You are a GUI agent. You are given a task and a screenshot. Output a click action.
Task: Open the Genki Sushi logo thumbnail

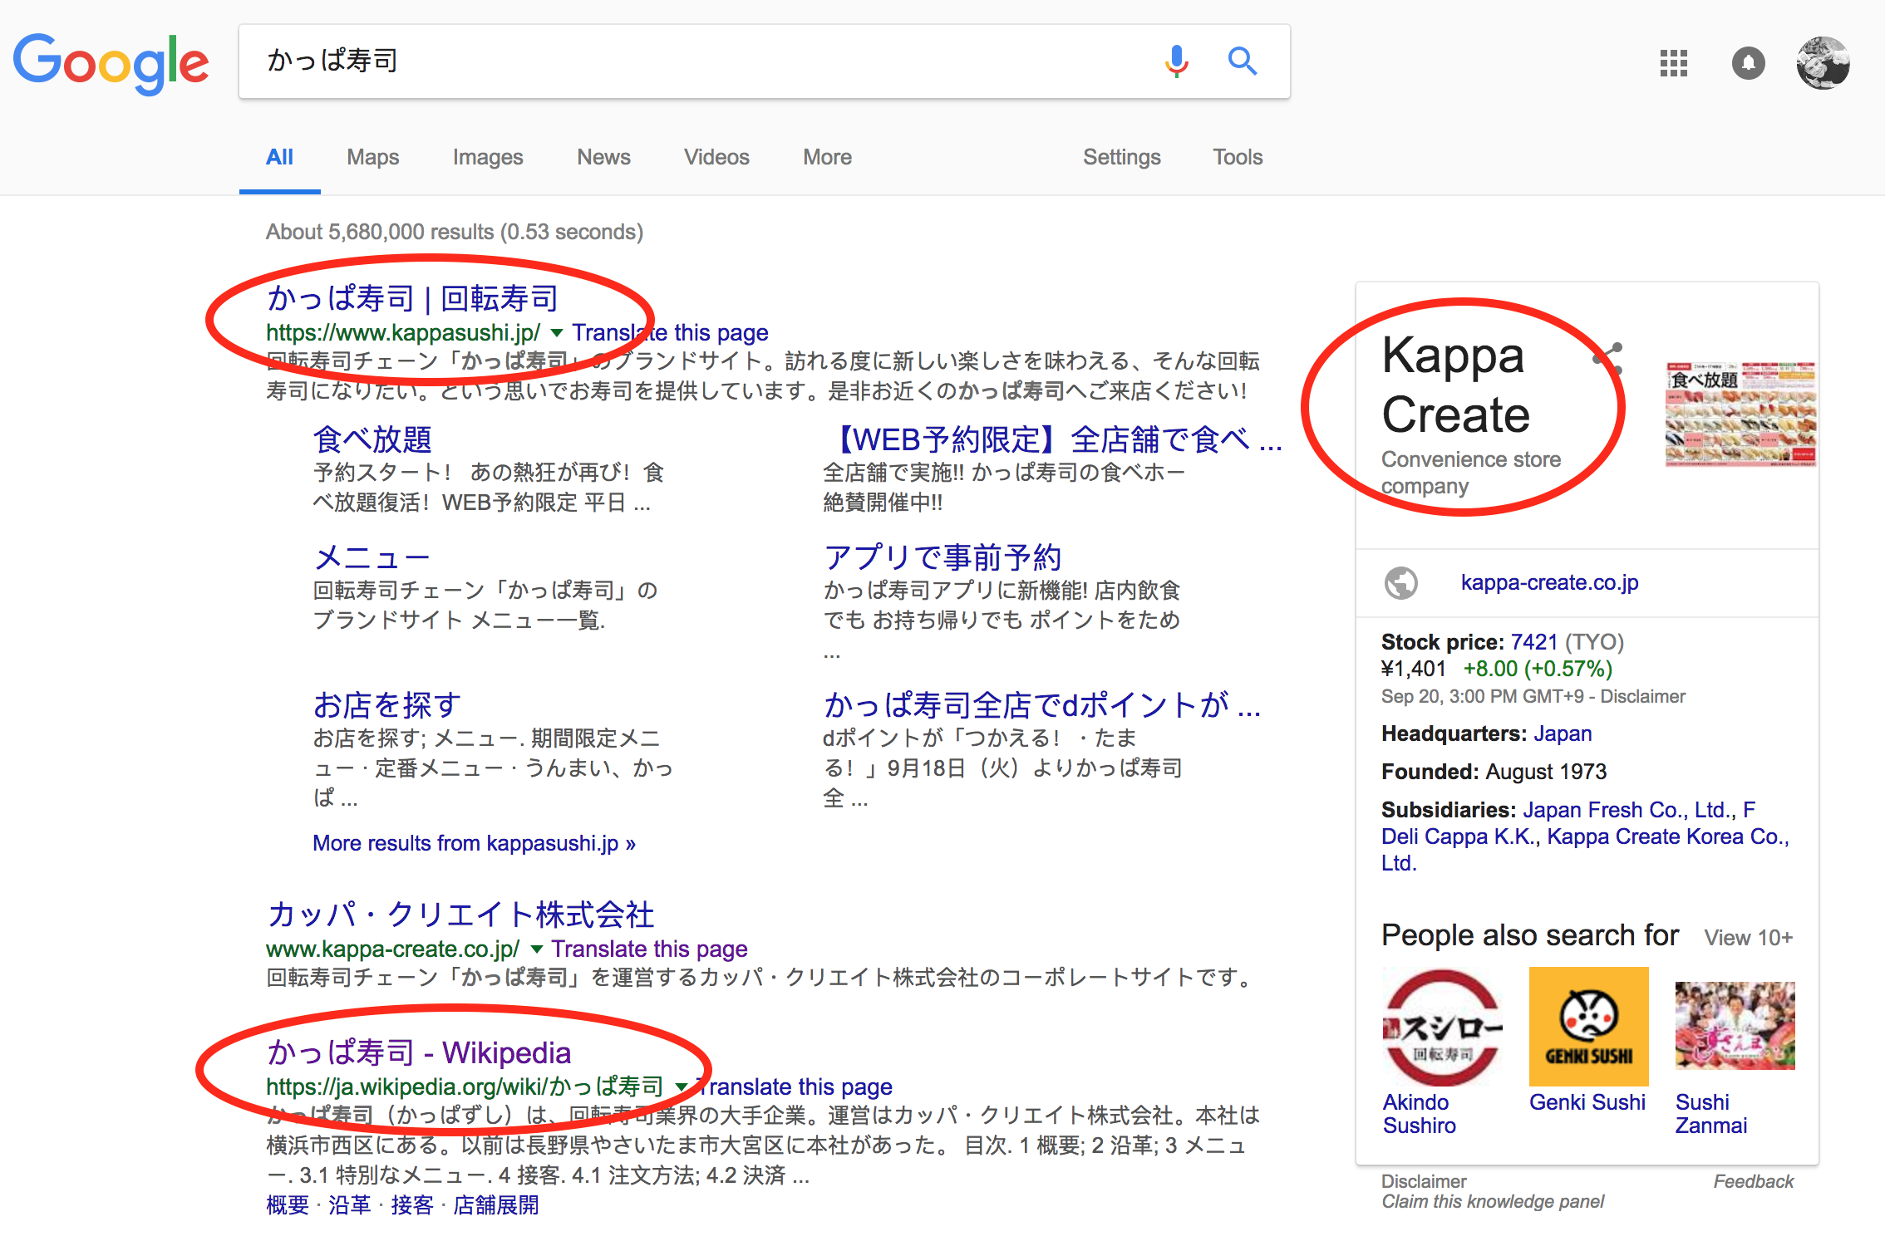pos(1588,1027)
